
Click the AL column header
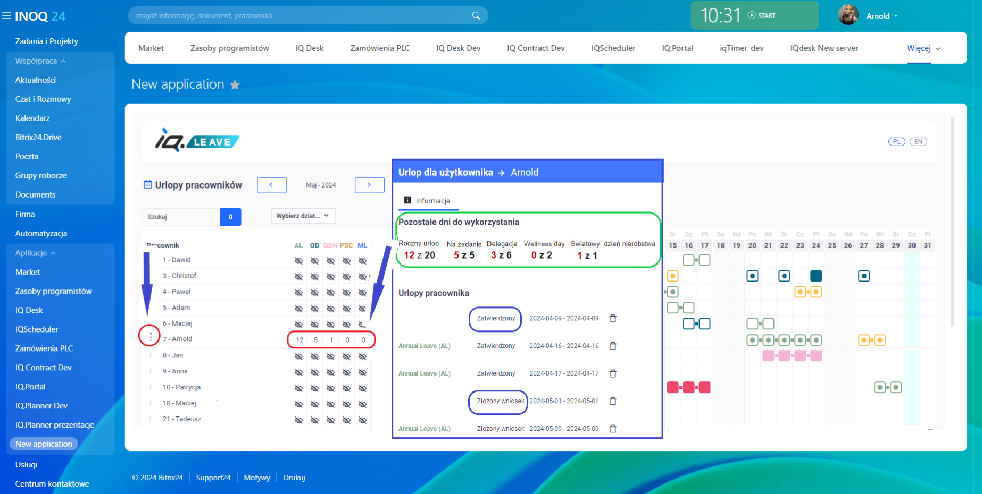[298, 245]
